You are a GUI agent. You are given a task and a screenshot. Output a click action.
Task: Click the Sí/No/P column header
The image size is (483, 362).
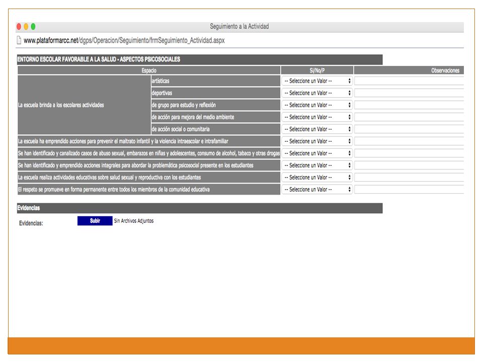(317, 70)
